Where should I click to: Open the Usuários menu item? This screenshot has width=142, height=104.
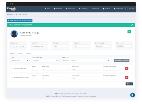click(106, 9)
